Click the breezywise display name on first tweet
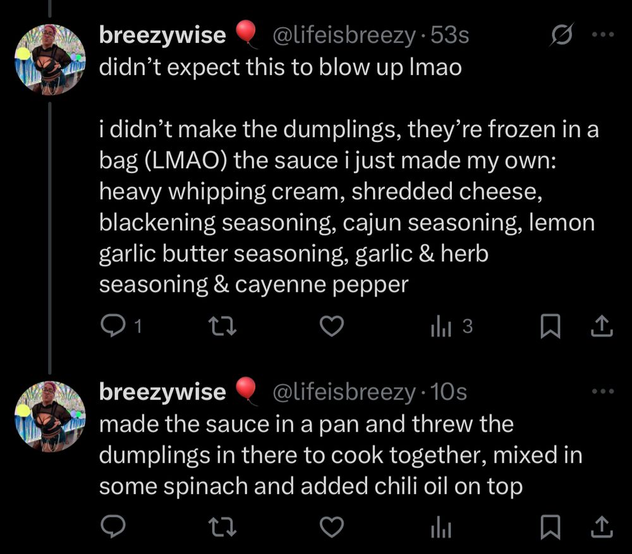 coord(162,36)
